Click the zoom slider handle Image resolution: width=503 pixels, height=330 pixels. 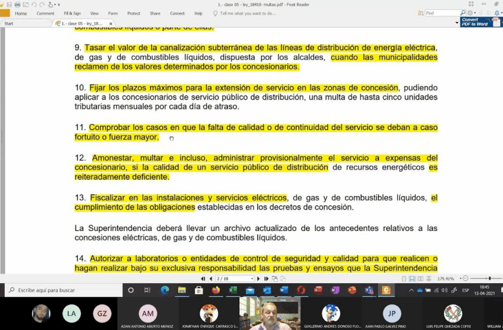[490, 278]
